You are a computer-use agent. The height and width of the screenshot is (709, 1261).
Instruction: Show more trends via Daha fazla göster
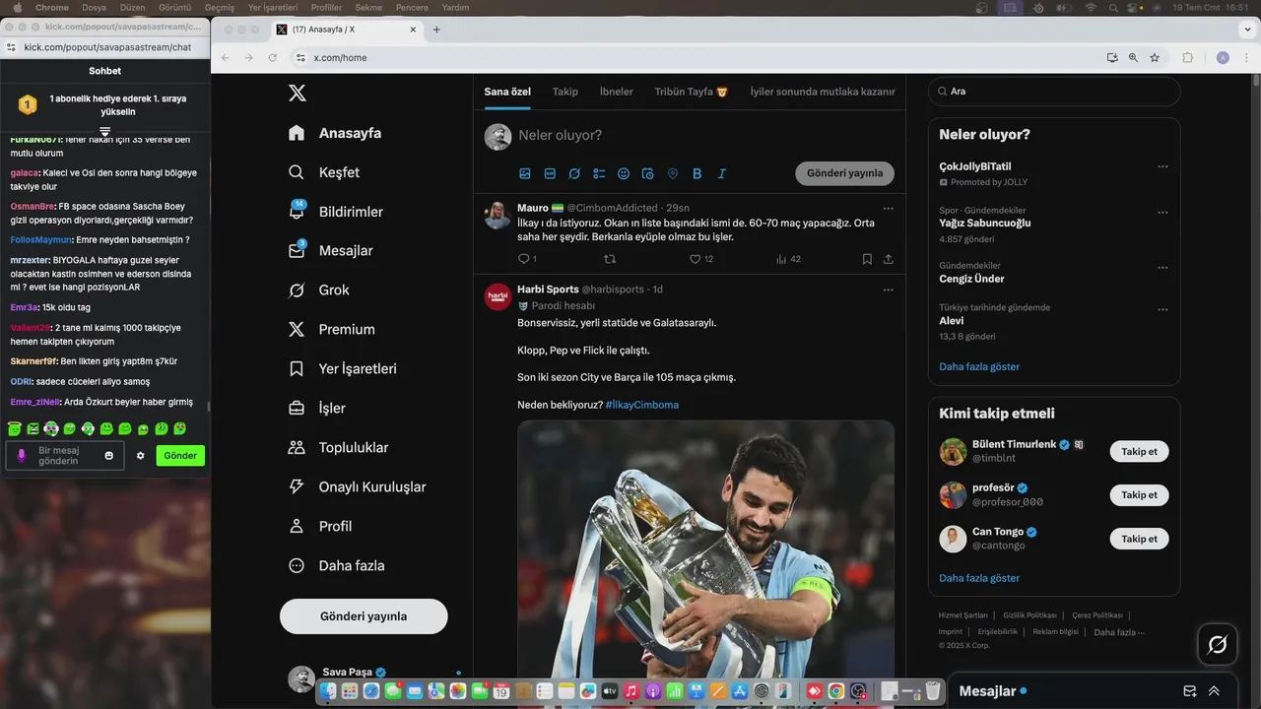pyautogui.click(x=979, y=366)
